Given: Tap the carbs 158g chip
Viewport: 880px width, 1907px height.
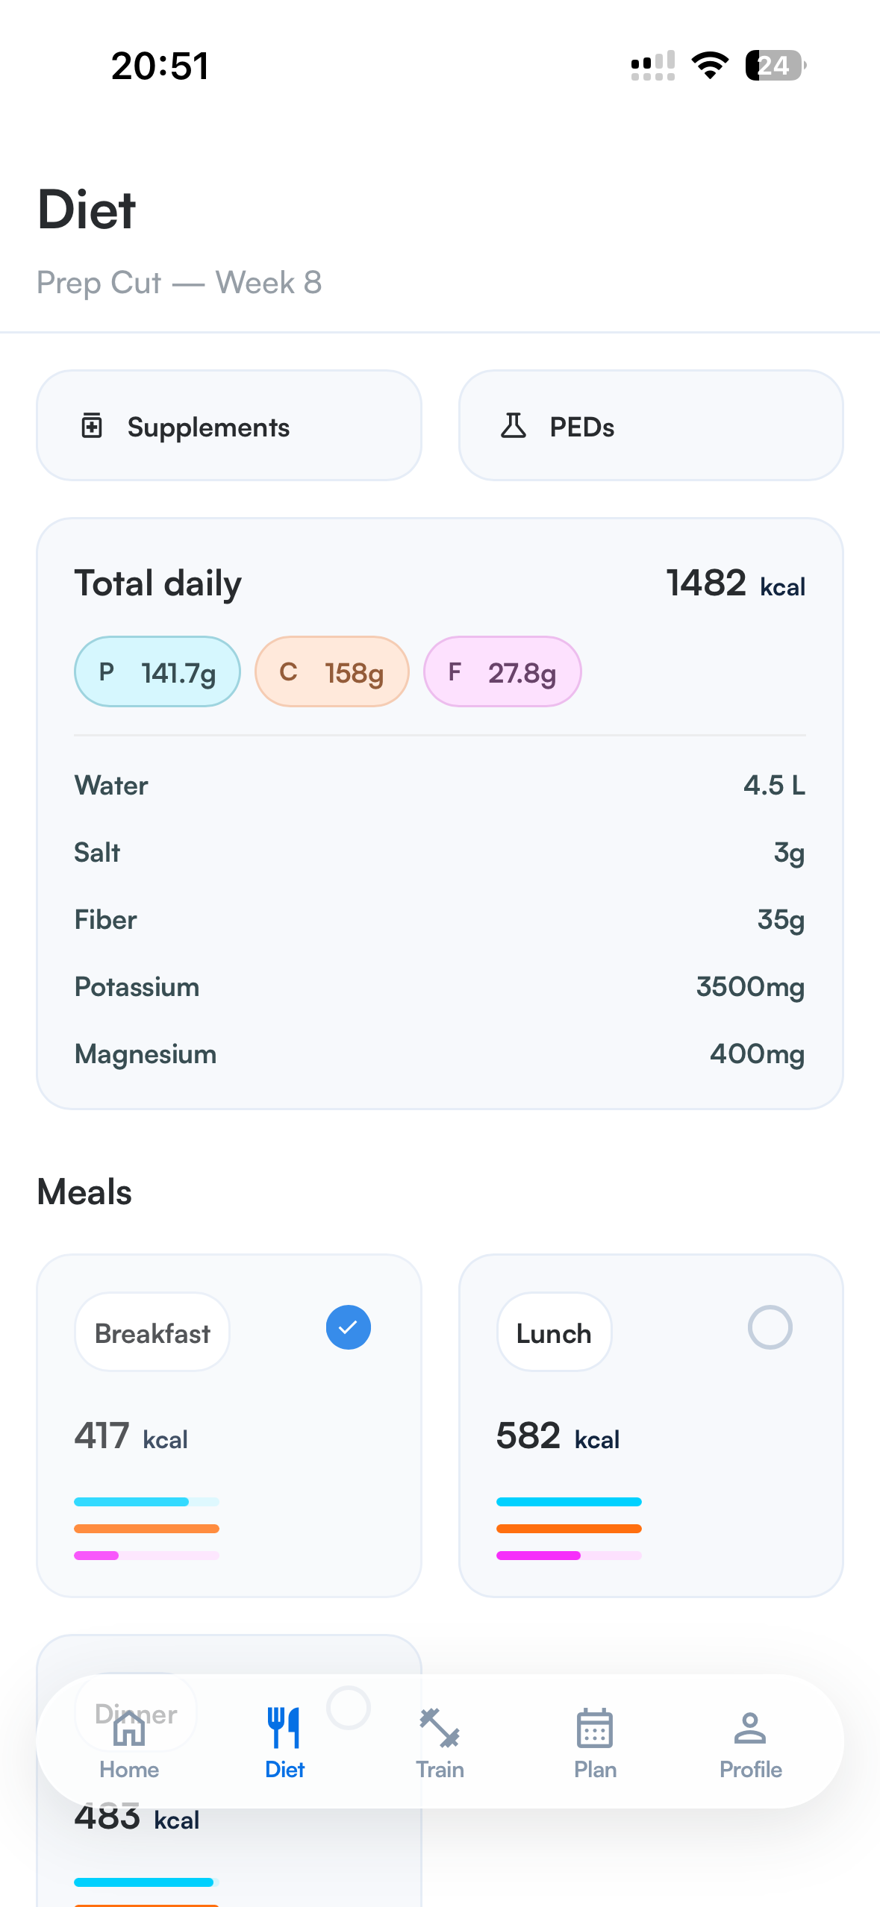Looking at the screenshot, I should (x=332, y=672).
